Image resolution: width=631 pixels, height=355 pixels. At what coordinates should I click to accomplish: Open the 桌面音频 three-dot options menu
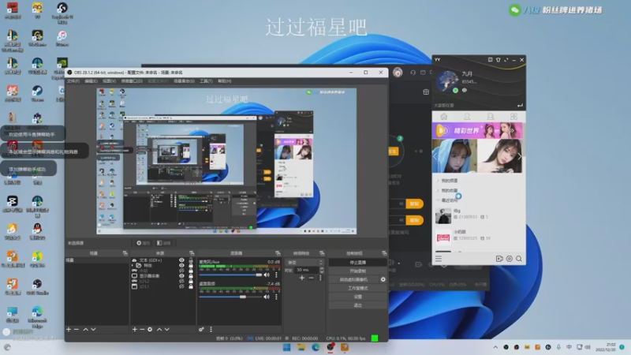(276, 297)
